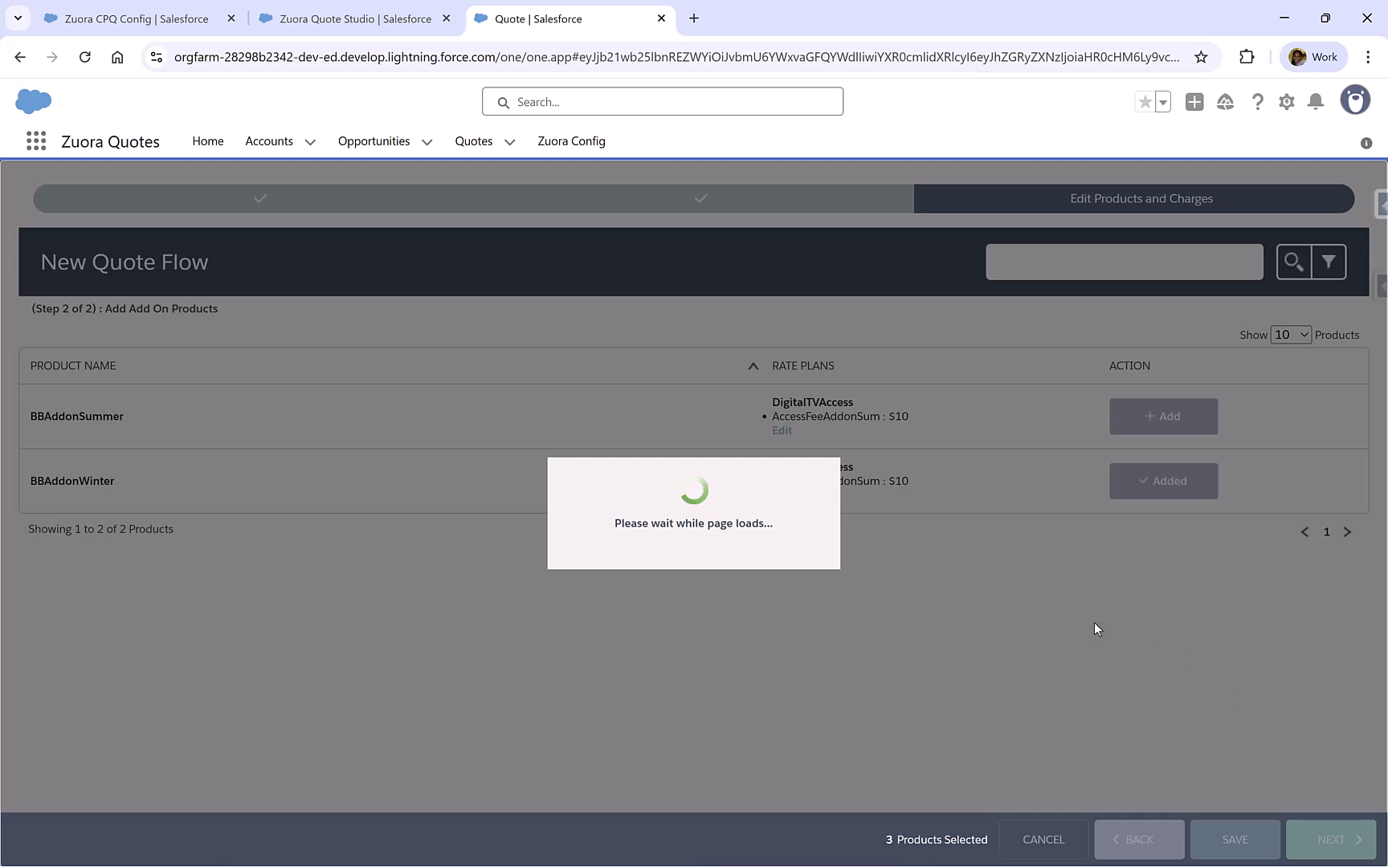View notifications via the bell icon
Viewport: 1388px width, 867px height.
click(1316, 102)
